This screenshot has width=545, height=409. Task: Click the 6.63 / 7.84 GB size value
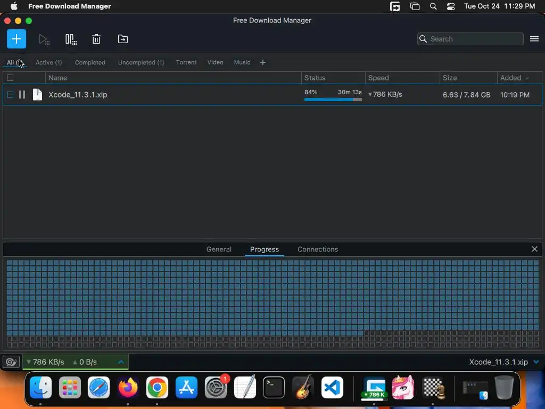(x=466, y=95)
